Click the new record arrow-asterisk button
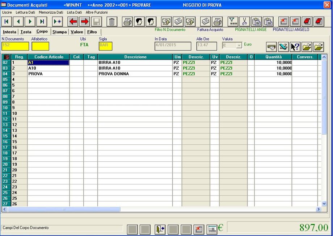This screenshot has height=236, width=333. 58,22
